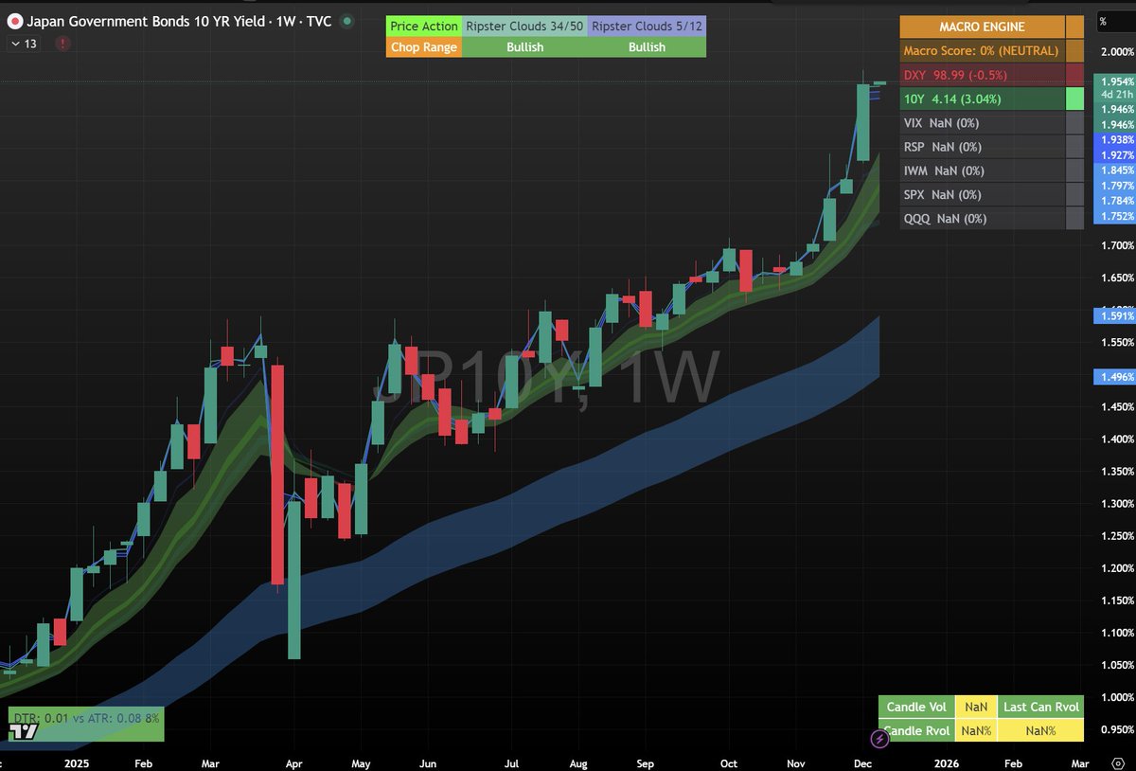
Task: Select the Ripster Clouds 5/12 header cell
Action: coord(647,26)
